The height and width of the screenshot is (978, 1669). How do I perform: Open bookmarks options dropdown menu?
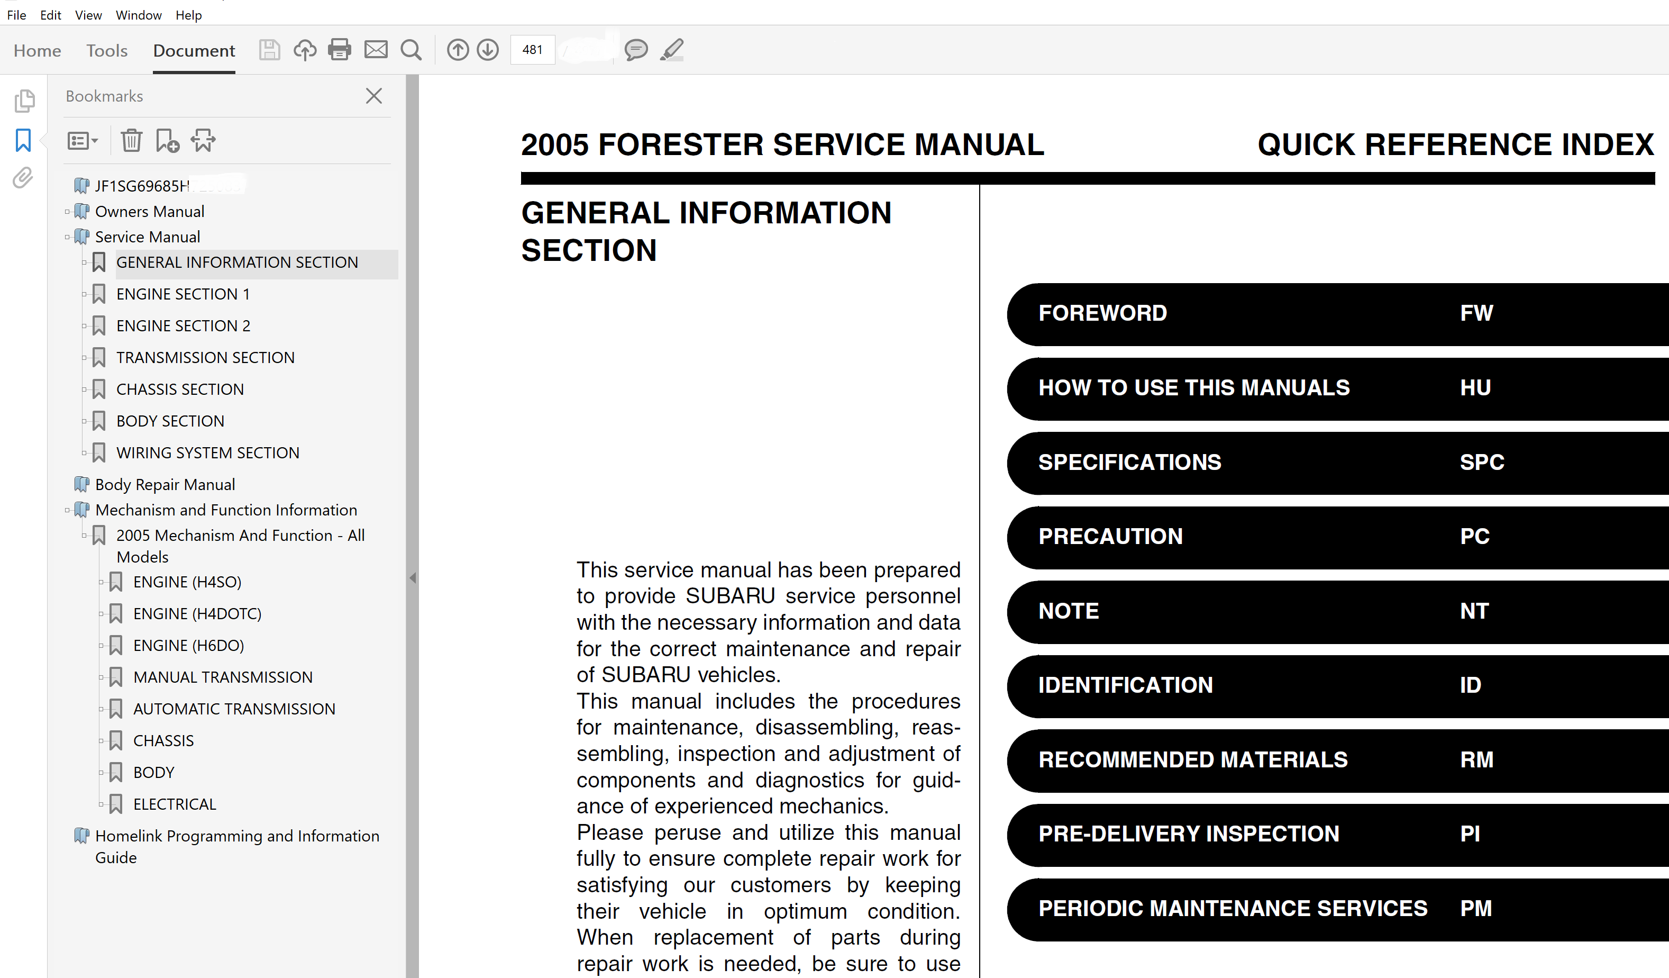pos(82,140)
